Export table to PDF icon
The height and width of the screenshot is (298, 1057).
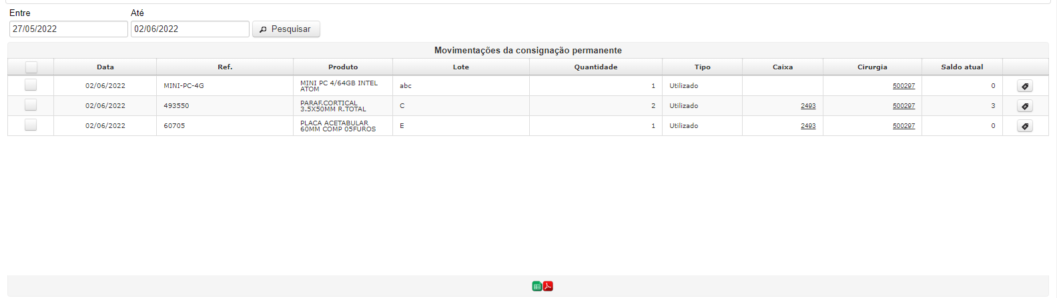548,286
